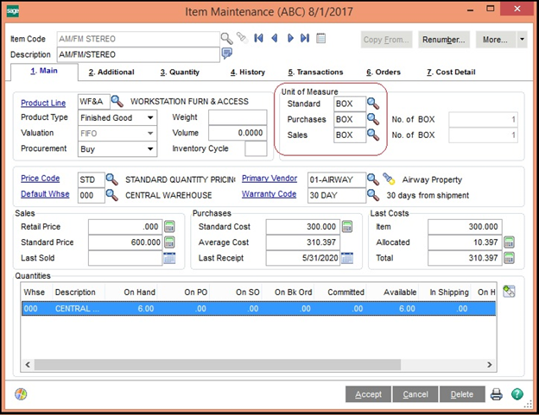Go to the last item record arrow
The image size is (539, 415).
(x=305, y=39)
